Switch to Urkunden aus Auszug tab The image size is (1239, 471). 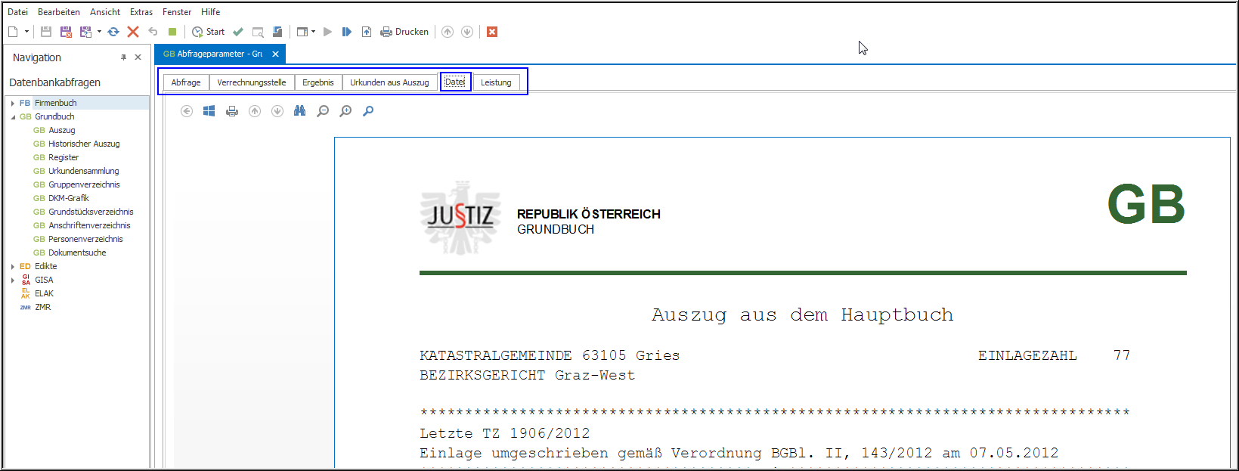[x=389, y=82]
